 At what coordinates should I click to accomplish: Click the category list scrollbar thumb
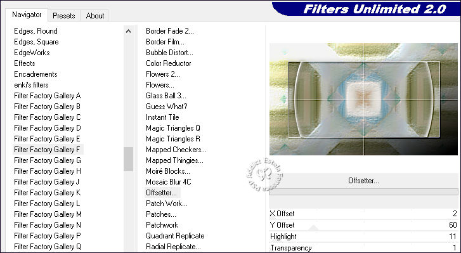[128, 159]
